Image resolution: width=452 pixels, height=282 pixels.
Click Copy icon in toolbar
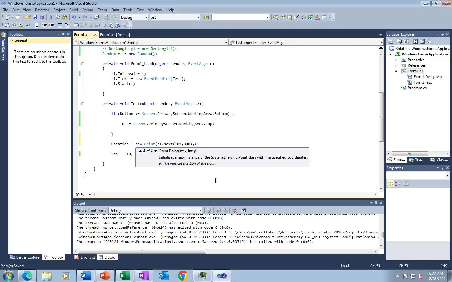pos(58,18)
